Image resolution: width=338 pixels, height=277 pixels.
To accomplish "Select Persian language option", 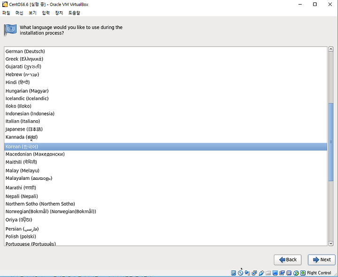I will tap(166, 229).
